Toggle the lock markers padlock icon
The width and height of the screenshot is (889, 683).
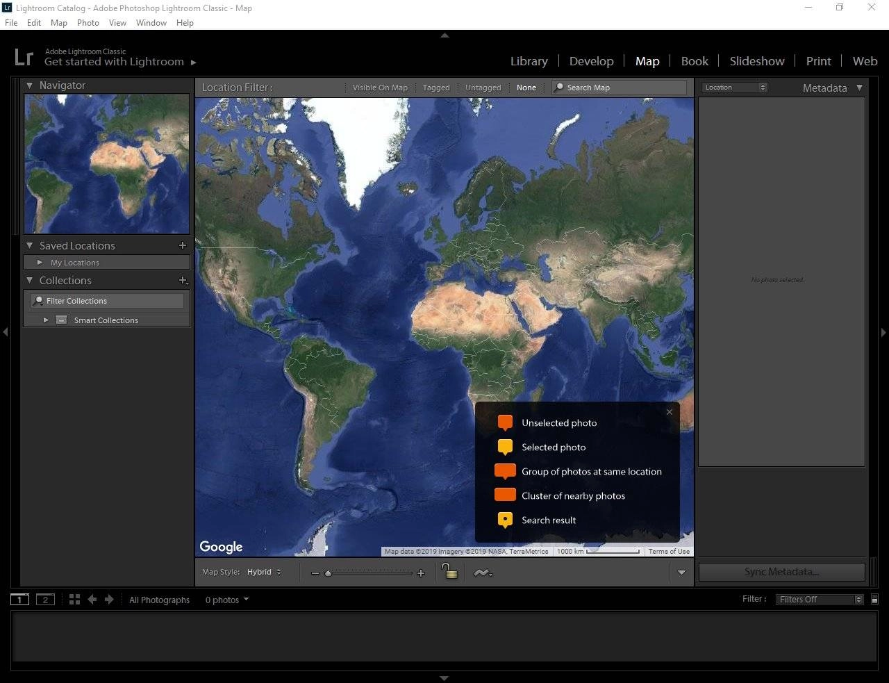[449, 571]
